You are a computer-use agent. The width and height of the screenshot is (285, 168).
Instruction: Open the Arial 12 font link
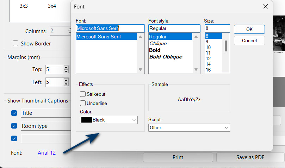coord(47,153)
